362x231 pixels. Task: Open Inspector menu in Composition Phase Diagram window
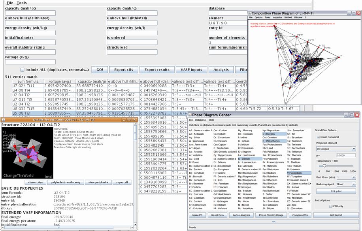tap(277, 17)
